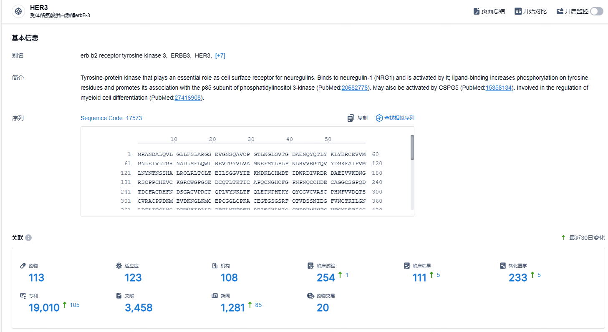Click the sequence box scrollbar thumb
The image size is (608, 332).
tap(412, 147)
